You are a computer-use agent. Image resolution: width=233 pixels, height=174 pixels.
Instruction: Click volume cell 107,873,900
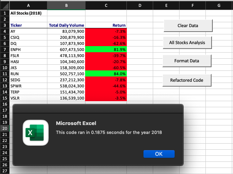66,43
